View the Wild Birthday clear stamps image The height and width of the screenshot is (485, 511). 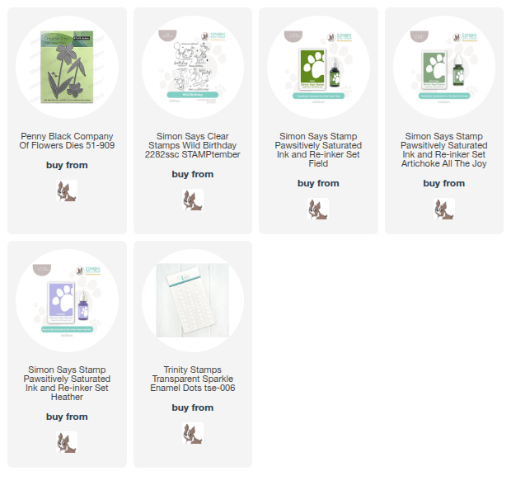(x=193, y=67)
